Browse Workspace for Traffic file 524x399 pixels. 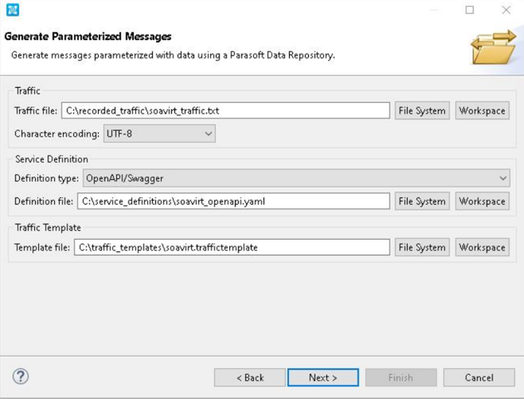(x=482, y=110)
